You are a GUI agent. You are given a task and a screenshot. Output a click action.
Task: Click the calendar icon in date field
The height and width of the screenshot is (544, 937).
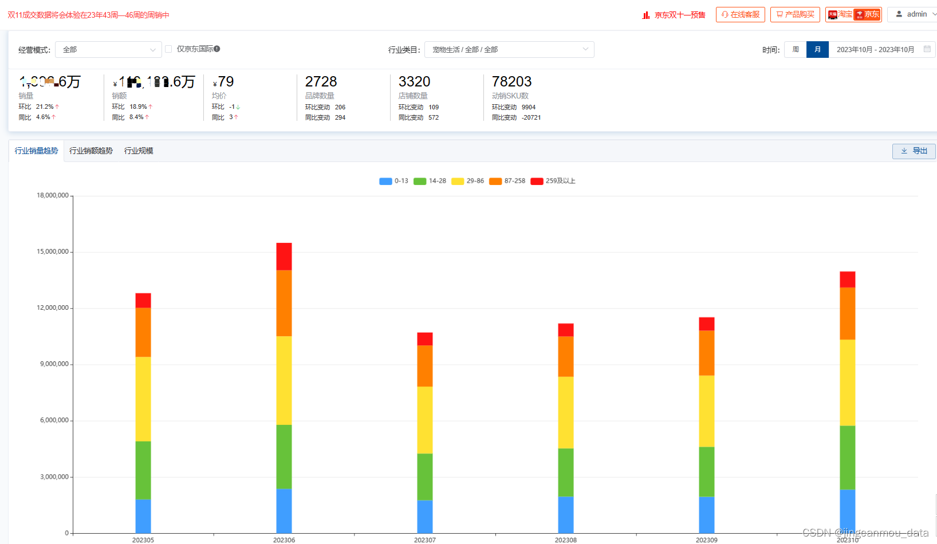(927, 49)
